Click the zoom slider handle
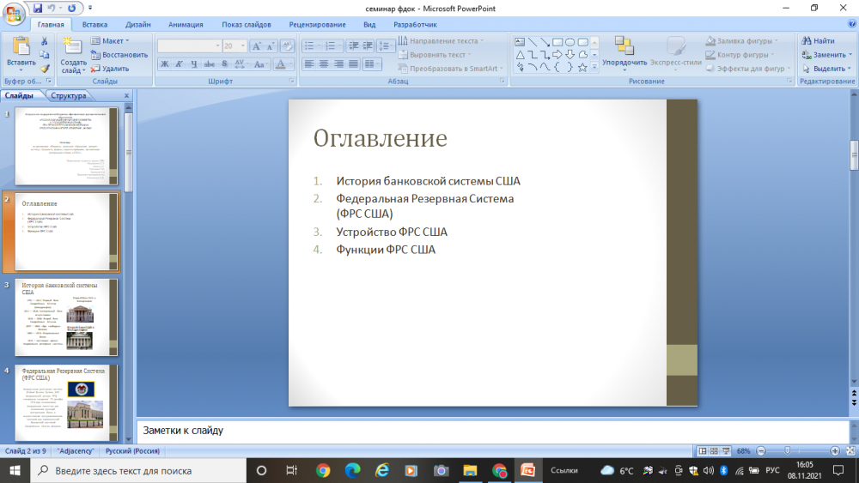 point(788,450)
